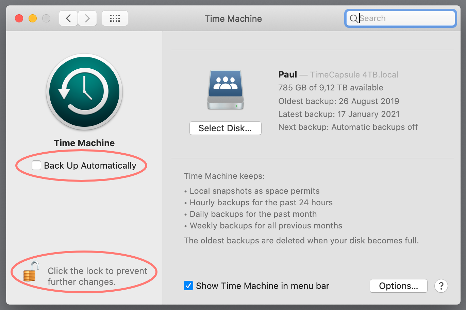Click the "oldest backups are deleted" sentence

[x=301, y=241]
